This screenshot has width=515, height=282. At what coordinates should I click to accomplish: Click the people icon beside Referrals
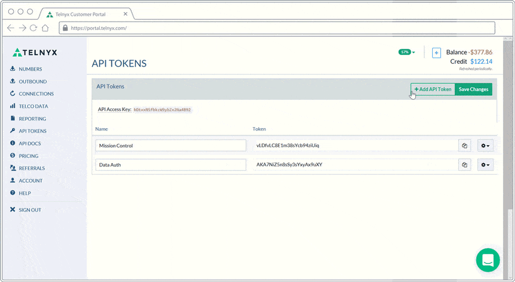(13, 168)
